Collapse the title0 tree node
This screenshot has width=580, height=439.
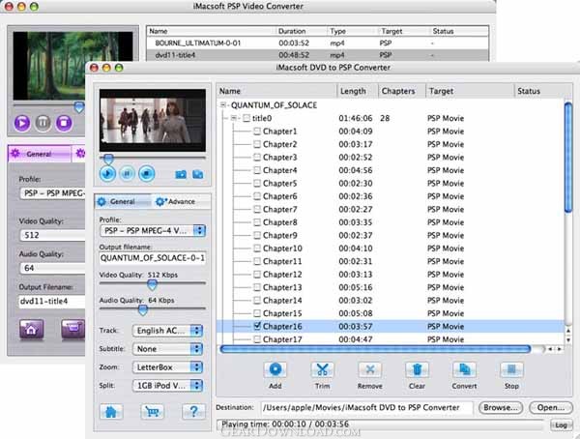coord(233,118)
